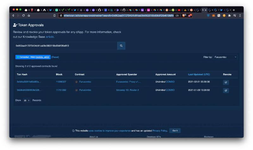The height and width of the screenshot is (150, 253).
Task: Open the Show 25 records dropdown
Action: coord(27,100)
